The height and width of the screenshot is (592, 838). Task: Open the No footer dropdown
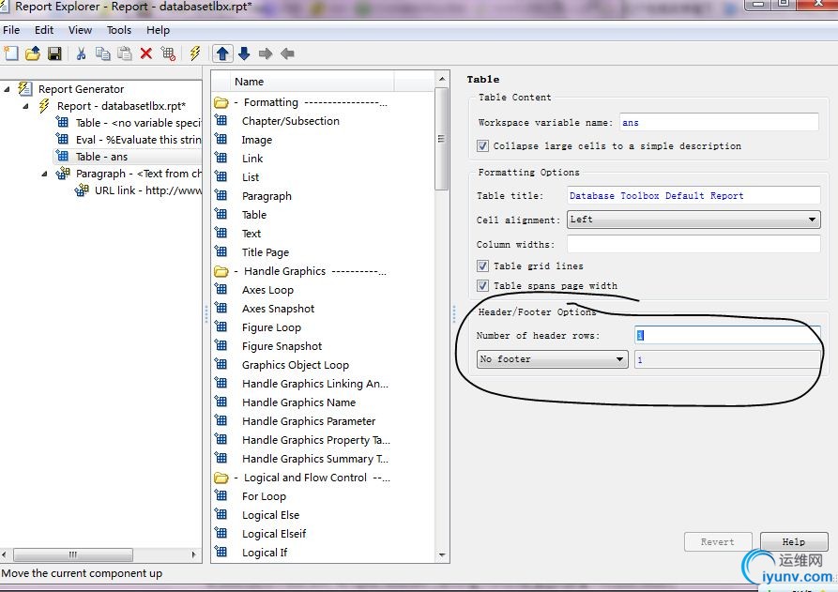(552, 359)
